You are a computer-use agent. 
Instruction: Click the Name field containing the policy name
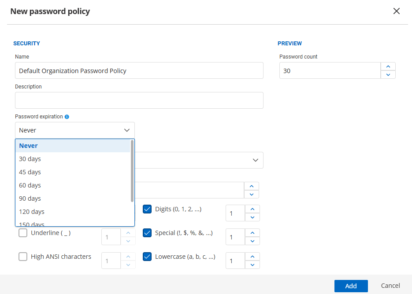[139, 70]
